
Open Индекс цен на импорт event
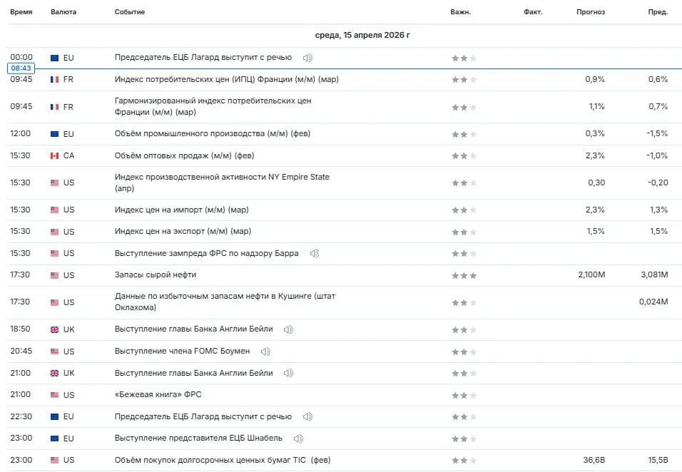coord(182,210)
